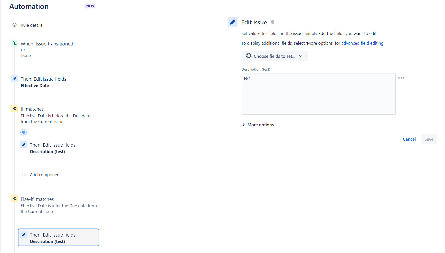The image size is (445, 253).
Task: Open the ellipsis menu beside Description field
Action: [401, 78]
